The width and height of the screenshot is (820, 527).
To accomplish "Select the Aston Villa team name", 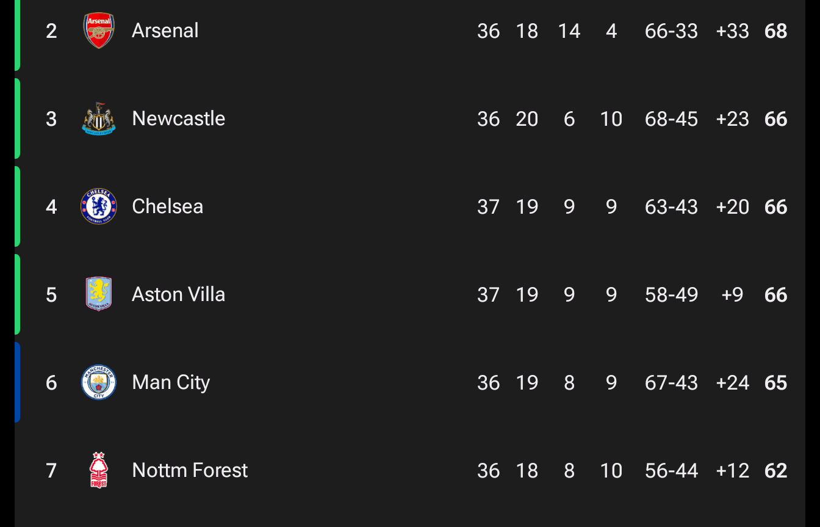I will tap(178, 294).
